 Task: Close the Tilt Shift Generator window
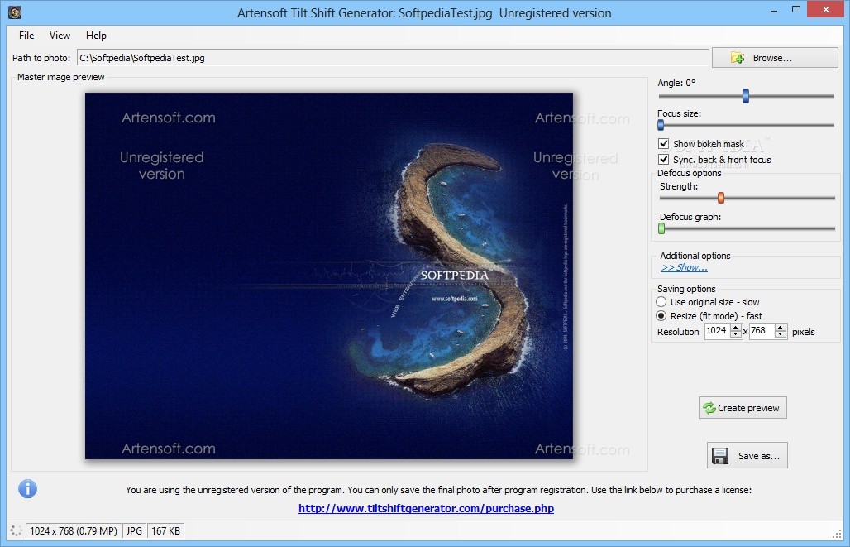pyautogui.click(x=825, y=9)
